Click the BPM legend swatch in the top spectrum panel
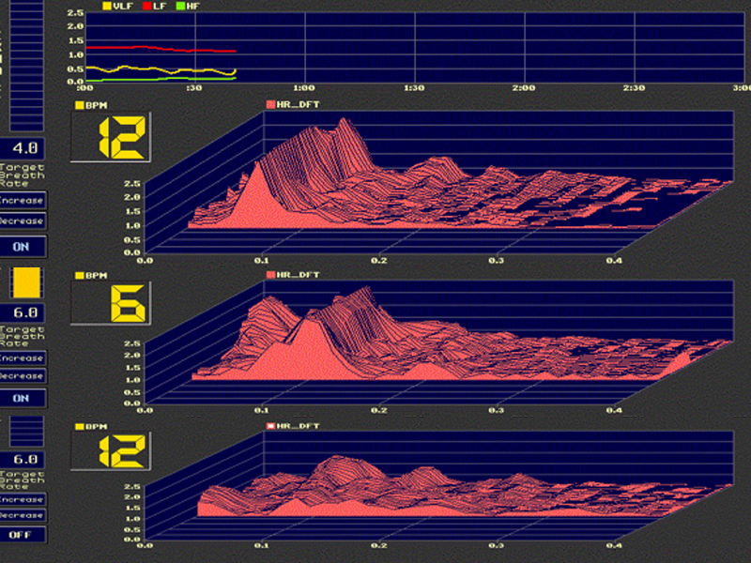Viewport: 751px width, 563px height. (x=80, y=105)
